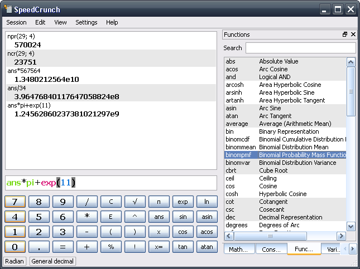Select the binompmf function row
The image size is (360, 269).
(285, 155)
